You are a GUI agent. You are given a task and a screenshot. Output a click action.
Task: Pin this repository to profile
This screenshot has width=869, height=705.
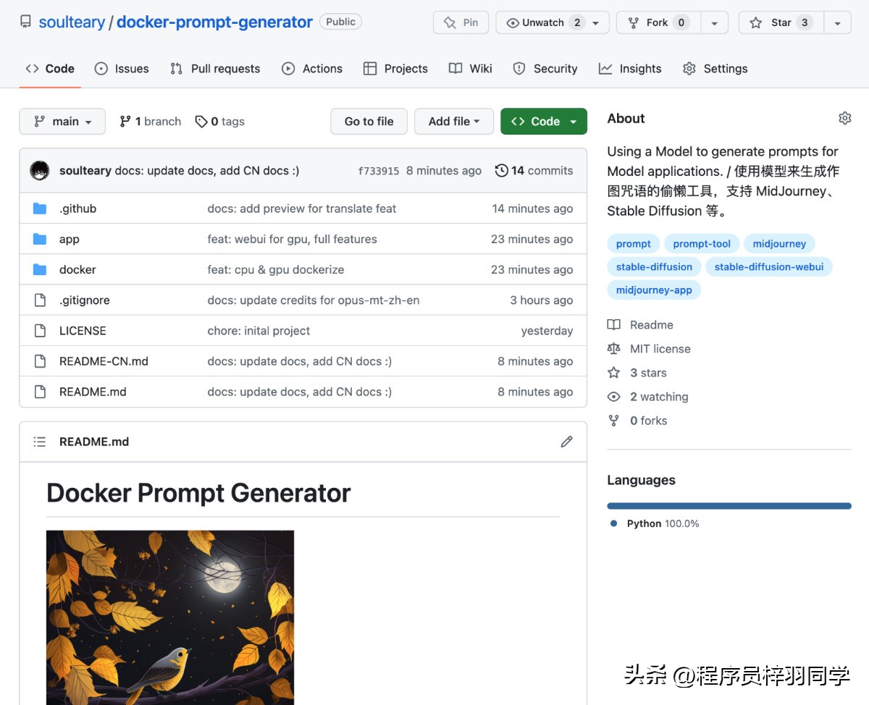(461, 22)
